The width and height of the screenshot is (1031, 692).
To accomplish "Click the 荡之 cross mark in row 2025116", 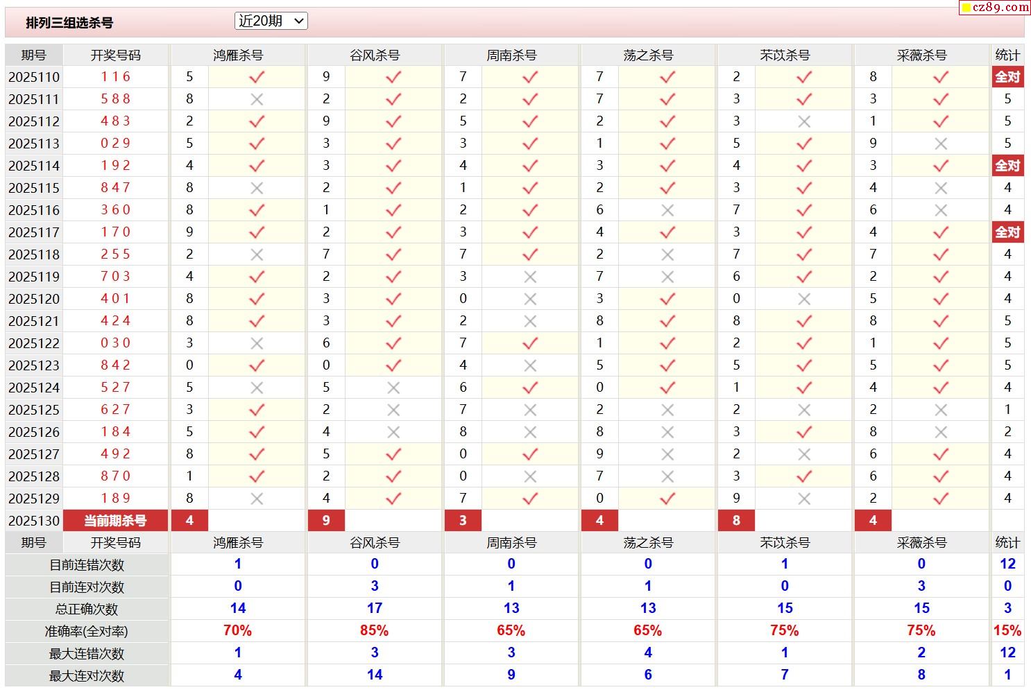I will 667,210.
